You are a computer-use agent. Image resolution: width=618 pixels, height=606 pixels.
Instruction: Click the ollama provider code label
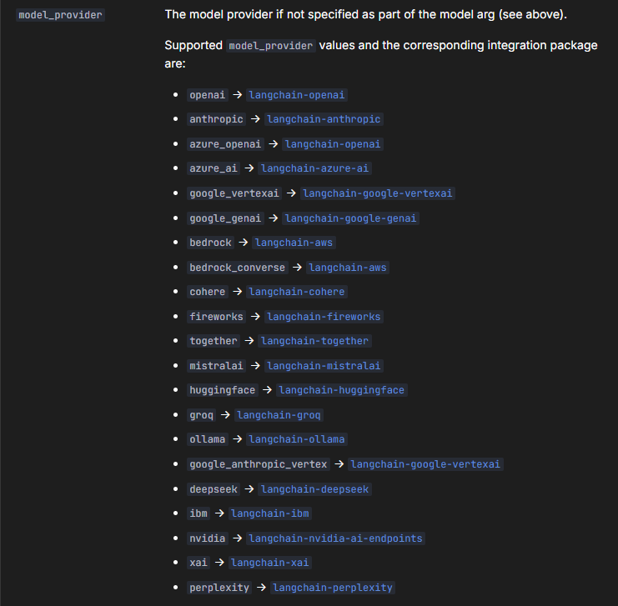[208, 439]
